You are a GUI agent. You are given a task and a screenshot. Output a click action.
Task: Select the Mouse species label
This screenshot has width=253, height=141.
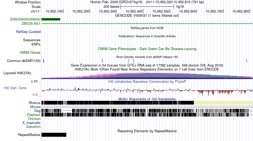coord(35,107)
